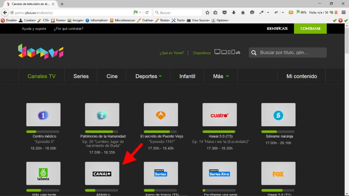Viewport: 349px width, 196px height.
Task: Switch to the Canales de televisión browser tab
Action: [x=31, y=4]
